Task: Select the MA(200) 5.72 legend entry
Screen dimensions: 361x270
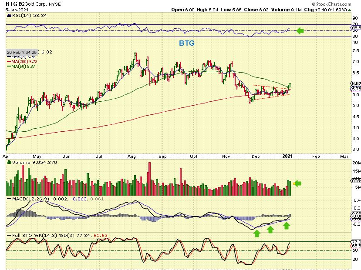Action: [x=23, y=61]
